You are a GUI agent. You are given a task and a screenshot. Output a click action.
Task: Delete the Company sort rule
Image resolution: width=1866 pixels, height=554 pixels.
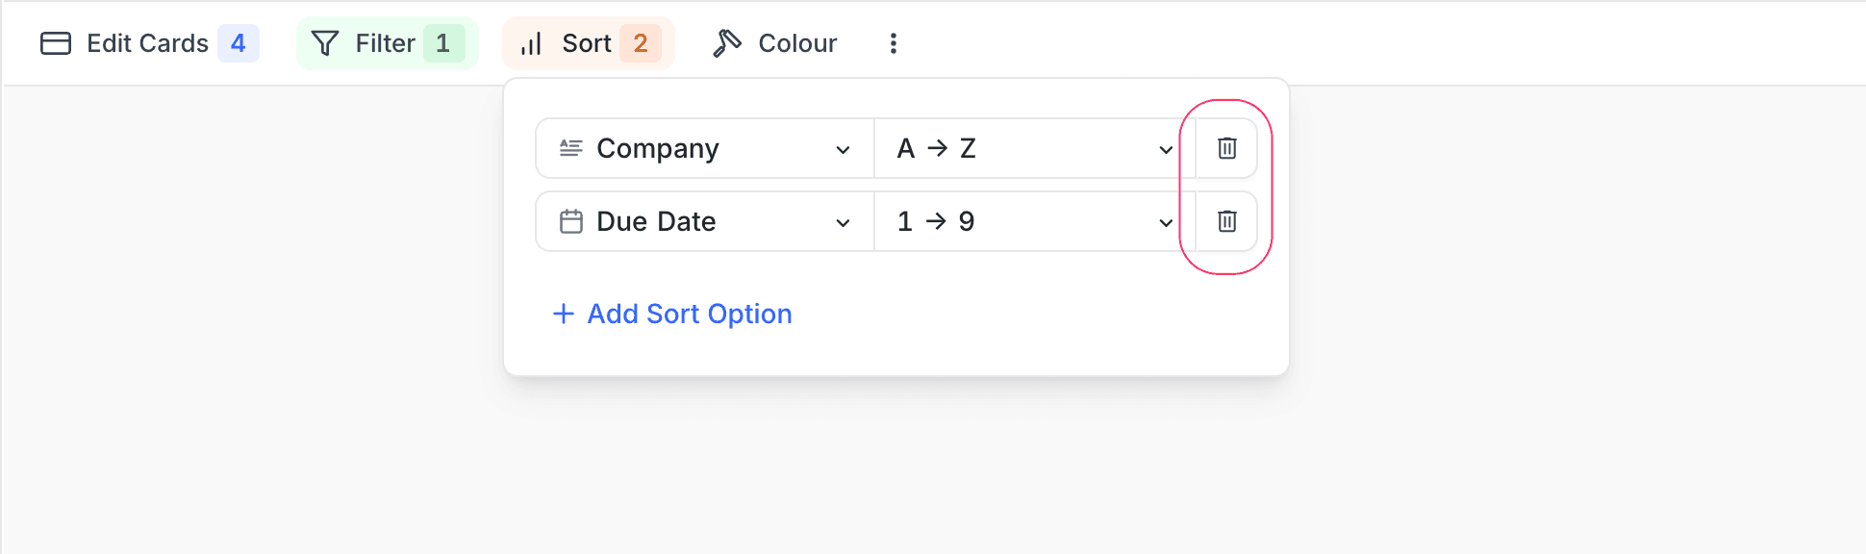coord(1226,148)
